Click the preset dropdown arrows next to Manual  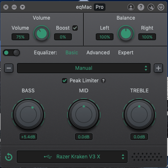pos(146,68)
